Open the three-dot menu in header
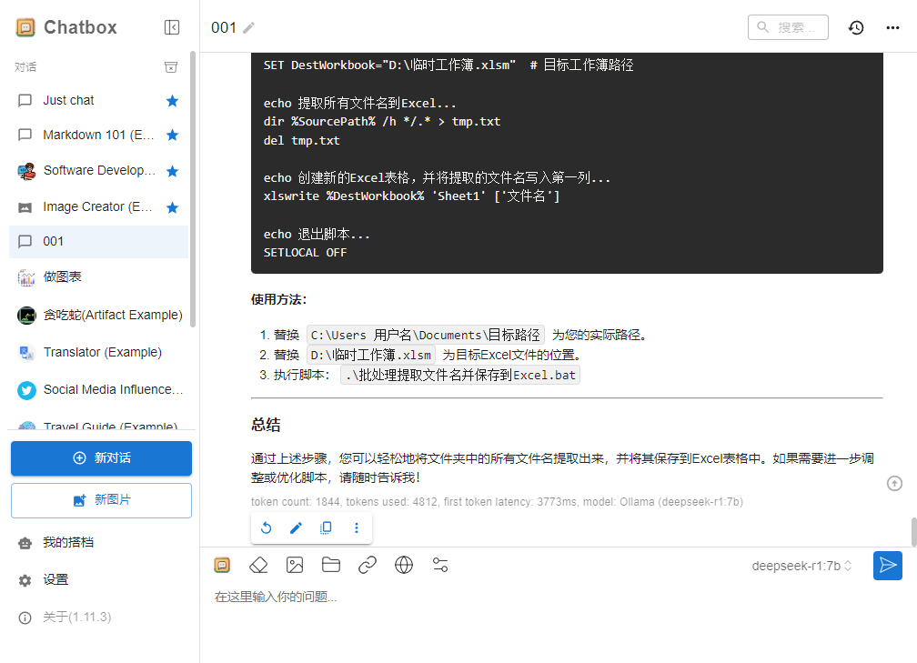The width and height of the screenshot is (917, 663). pos(892,27)
